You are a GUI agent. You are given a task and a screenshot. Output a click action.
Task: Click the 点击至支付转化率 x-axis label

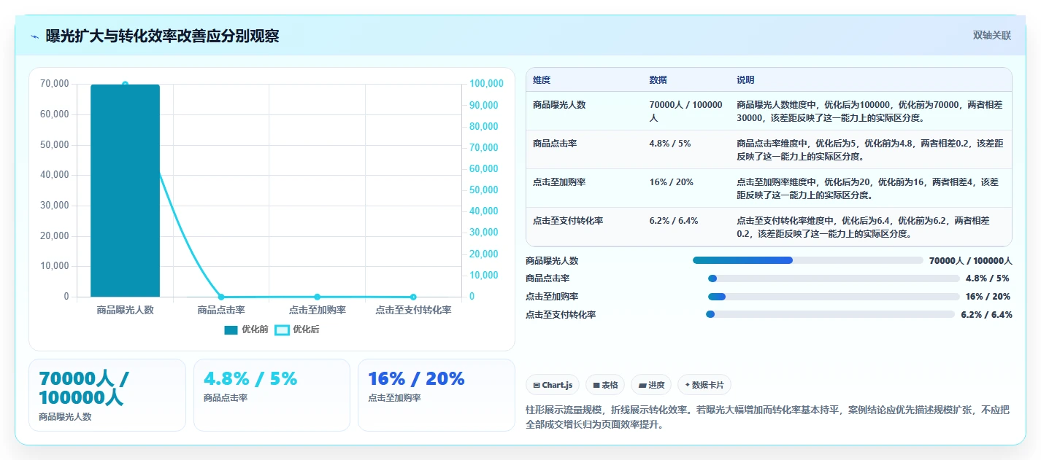click(413, 310)
